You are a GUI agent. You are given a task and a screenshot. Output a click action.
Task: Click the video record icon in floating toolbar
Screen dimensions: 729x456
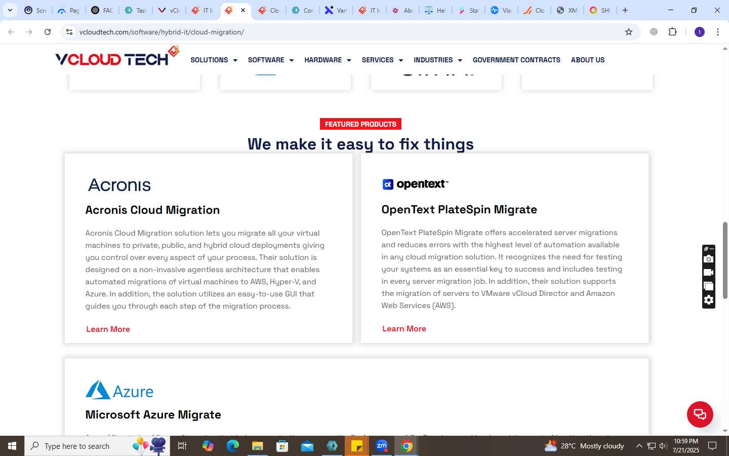point(709,273)
